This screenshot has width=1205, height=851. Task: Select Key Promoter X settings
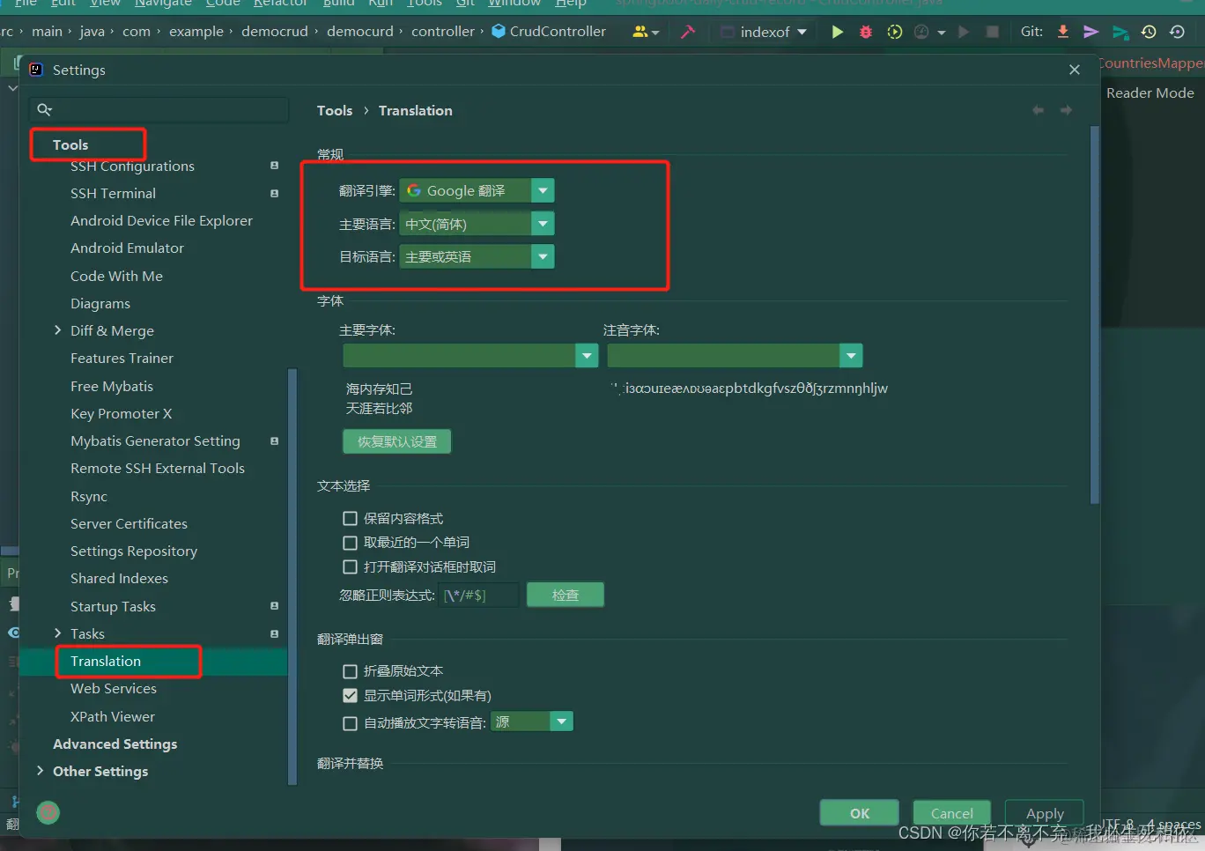coord(121,413)
